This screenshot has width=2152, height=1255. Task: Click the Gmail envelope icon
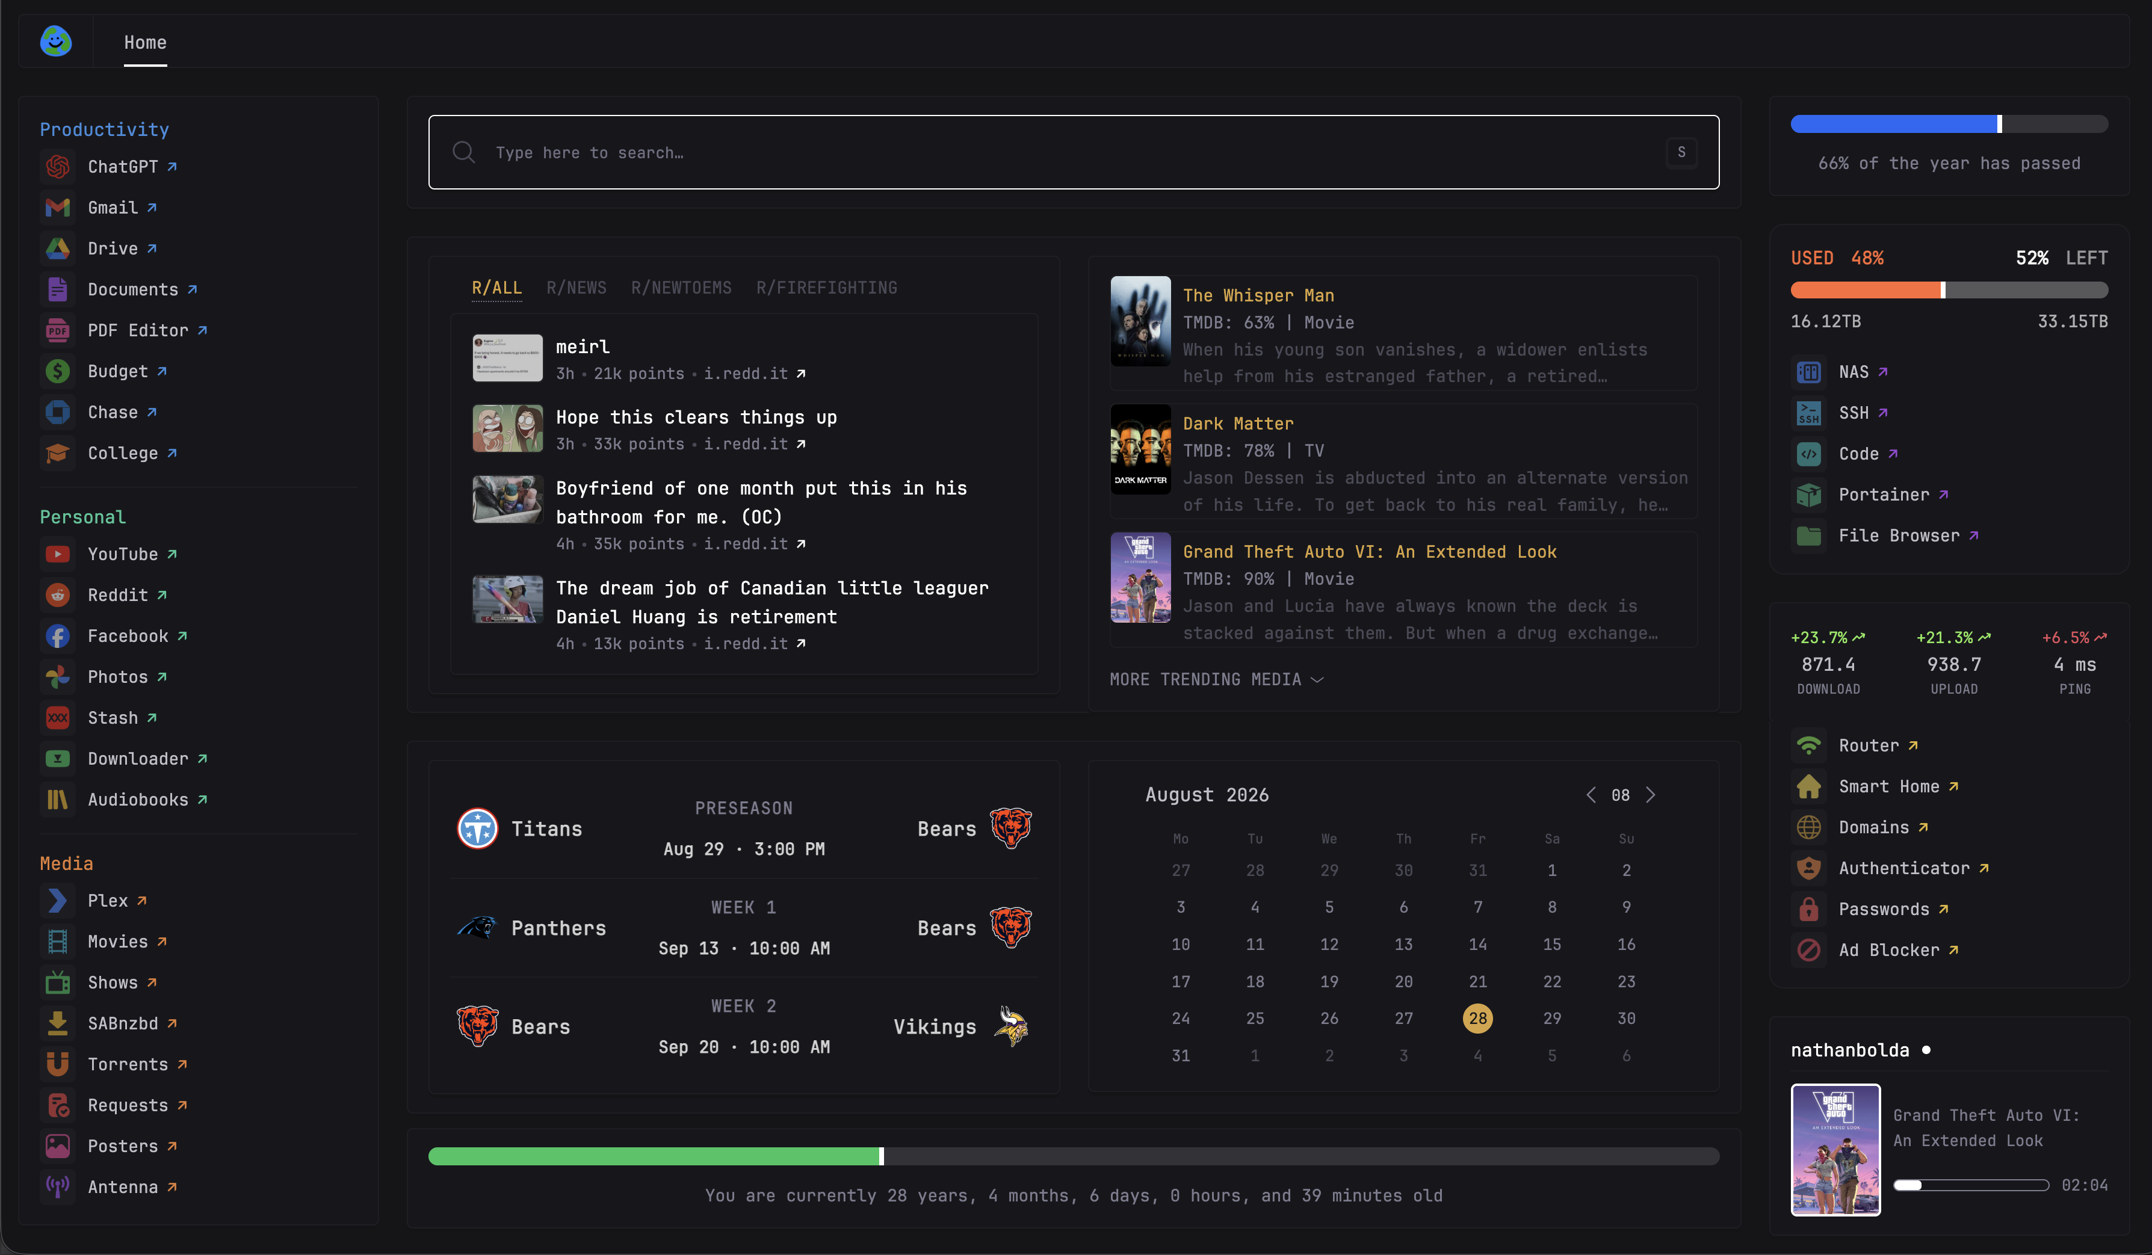click(57, 208)
